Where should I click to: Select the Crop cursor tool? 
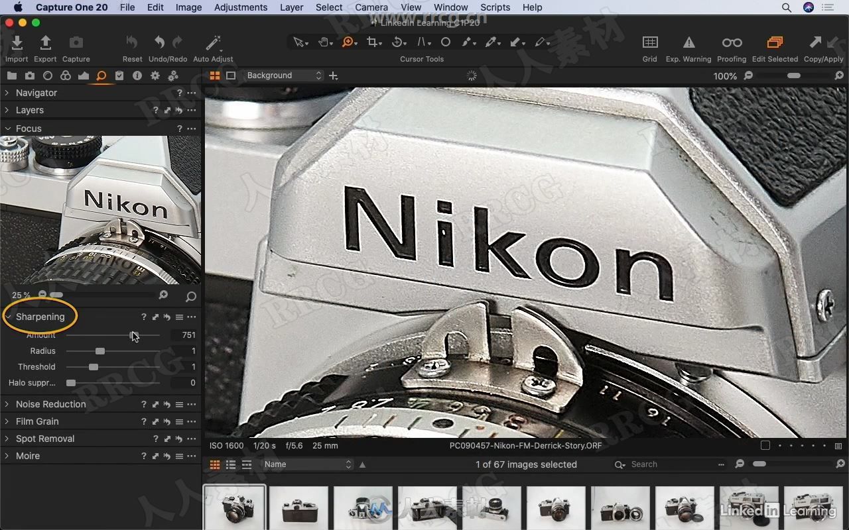(x=373, y=42)
